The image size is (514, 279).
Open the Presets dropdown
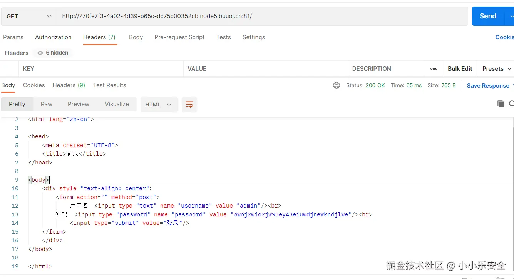click(x=497, y=69)
